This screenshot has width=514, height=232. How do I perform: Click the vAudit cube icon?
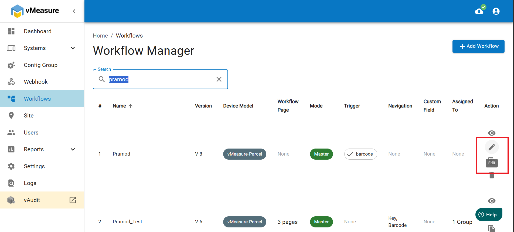(x=11, y=200)
